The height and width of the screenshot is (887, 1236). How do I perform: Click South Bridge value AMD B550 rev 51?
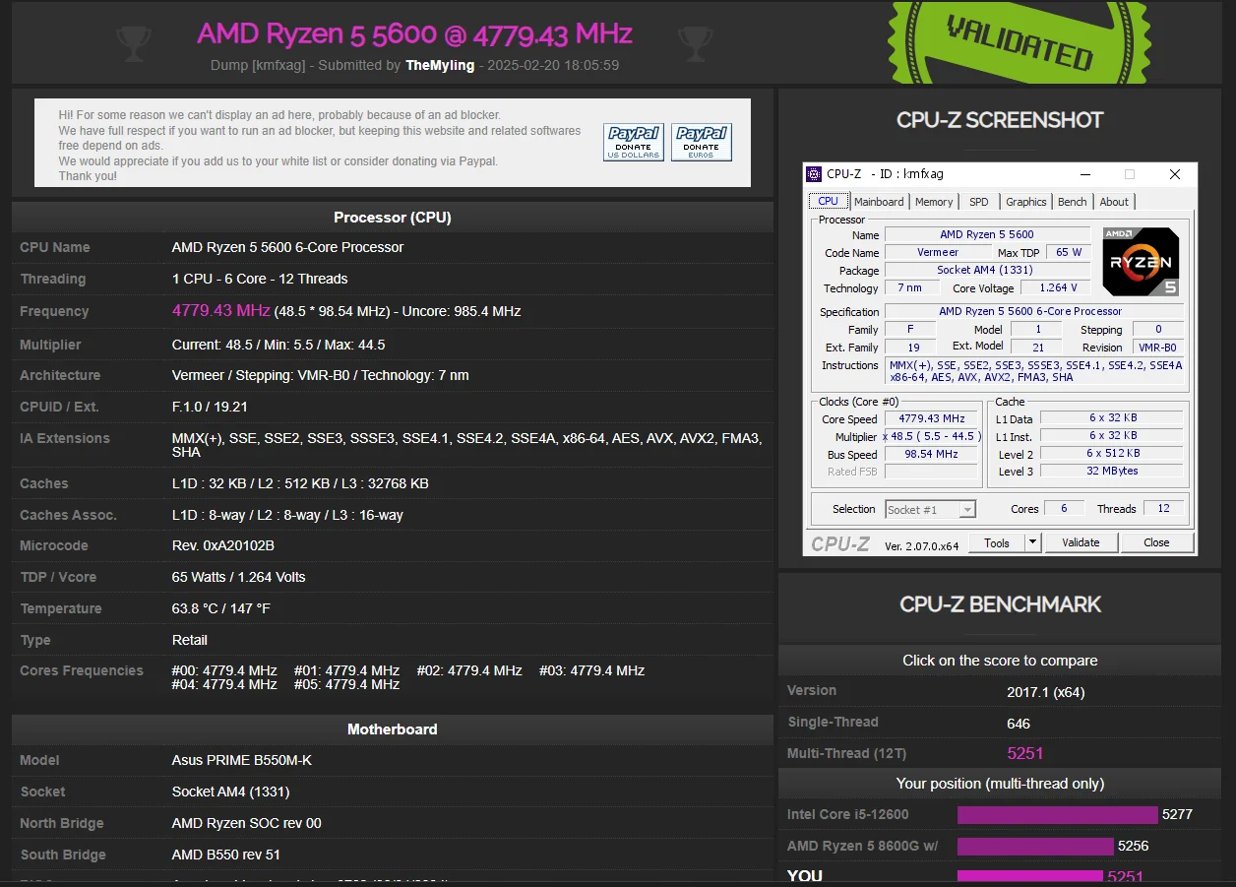click(x=226, y=855)
